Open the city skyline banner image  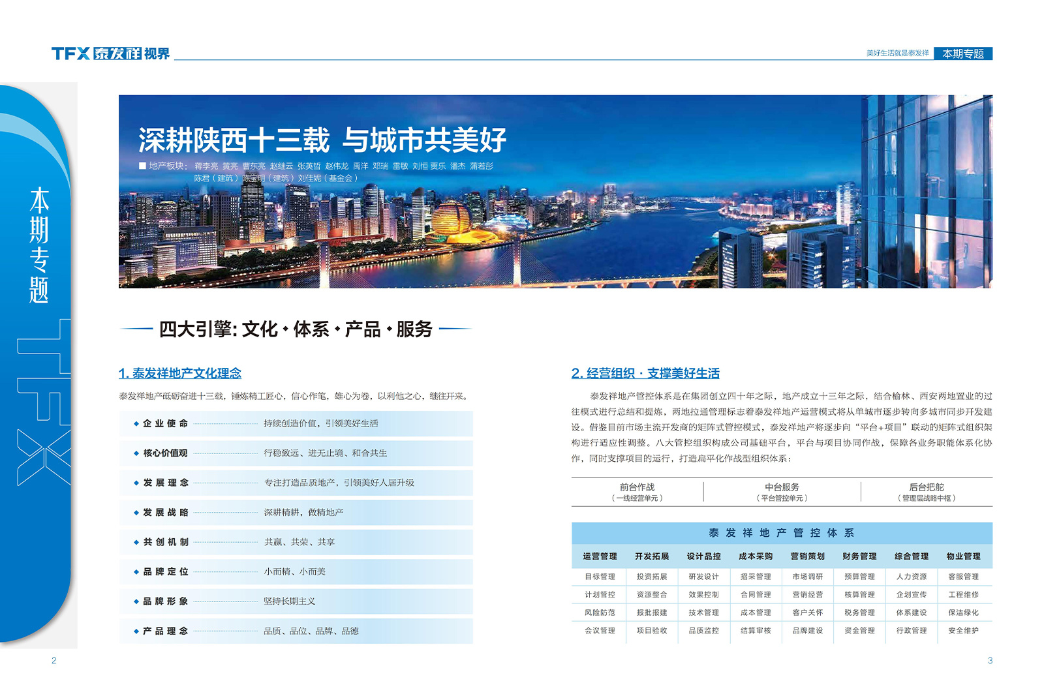click(x=555, y=191)
